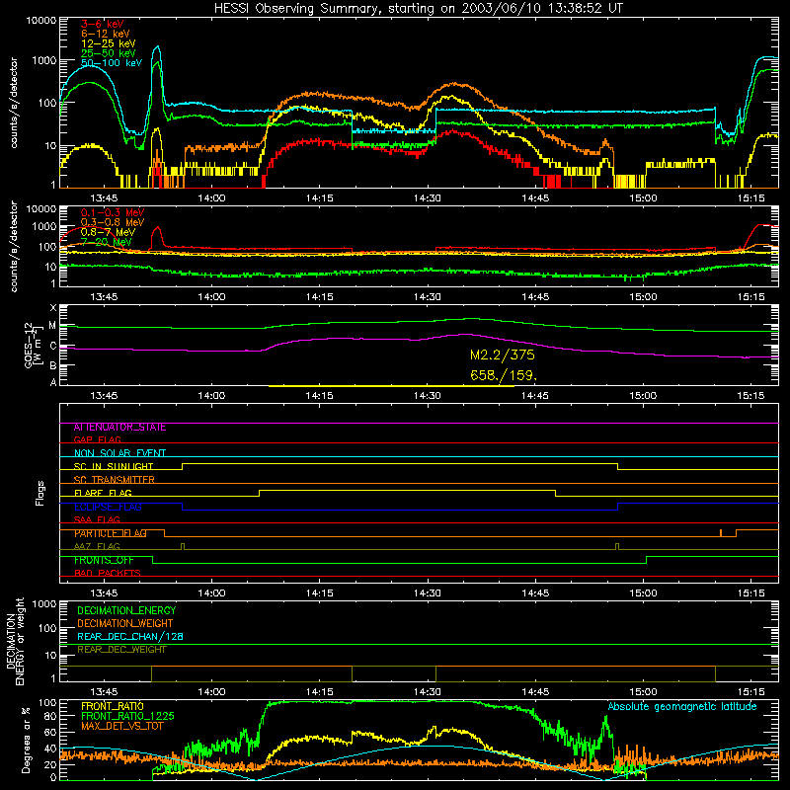
Task: Click the "Absolute geomagnetic latitude" label
Action: tap(682, 707)
